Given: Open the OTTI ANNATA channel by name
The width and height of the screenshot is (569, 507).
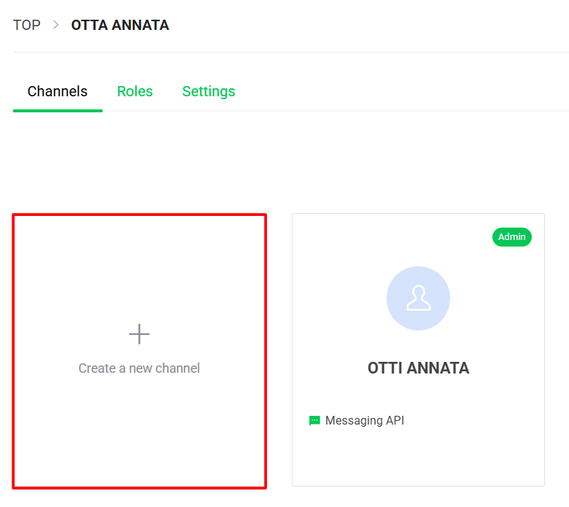Looking at the screenshot, I should click(x=418, y=368).
